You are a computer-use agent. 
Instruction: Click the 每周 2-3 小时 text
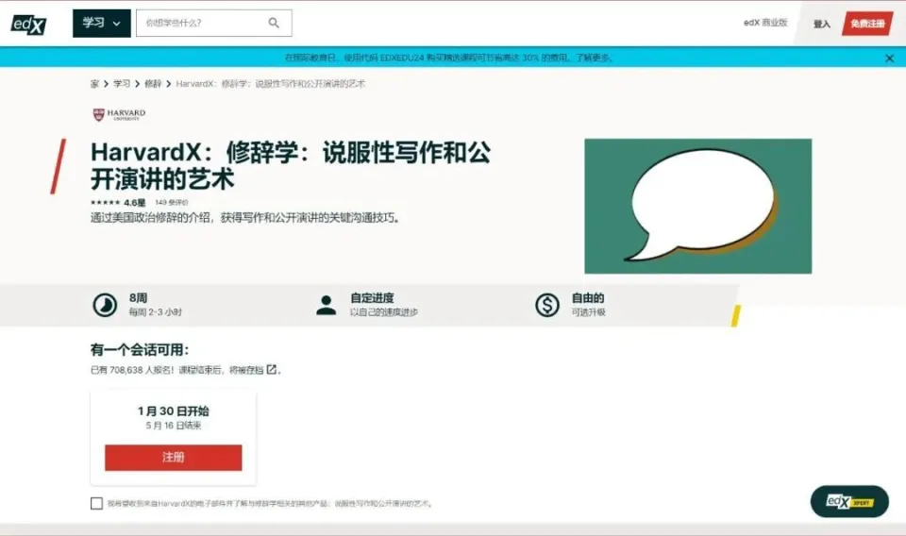156,312
